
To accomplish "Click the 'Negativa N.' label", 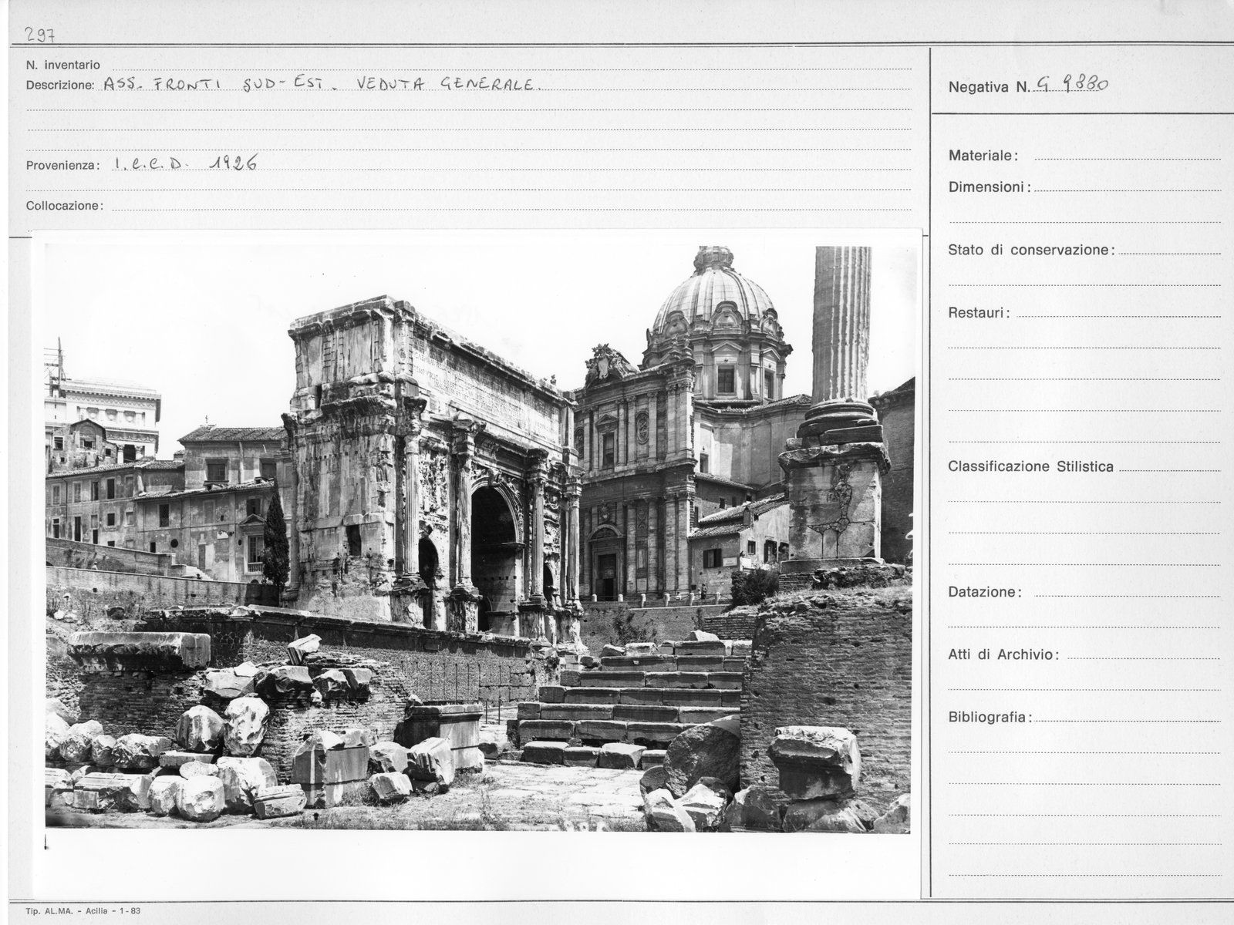I will [x=989, y=87].
